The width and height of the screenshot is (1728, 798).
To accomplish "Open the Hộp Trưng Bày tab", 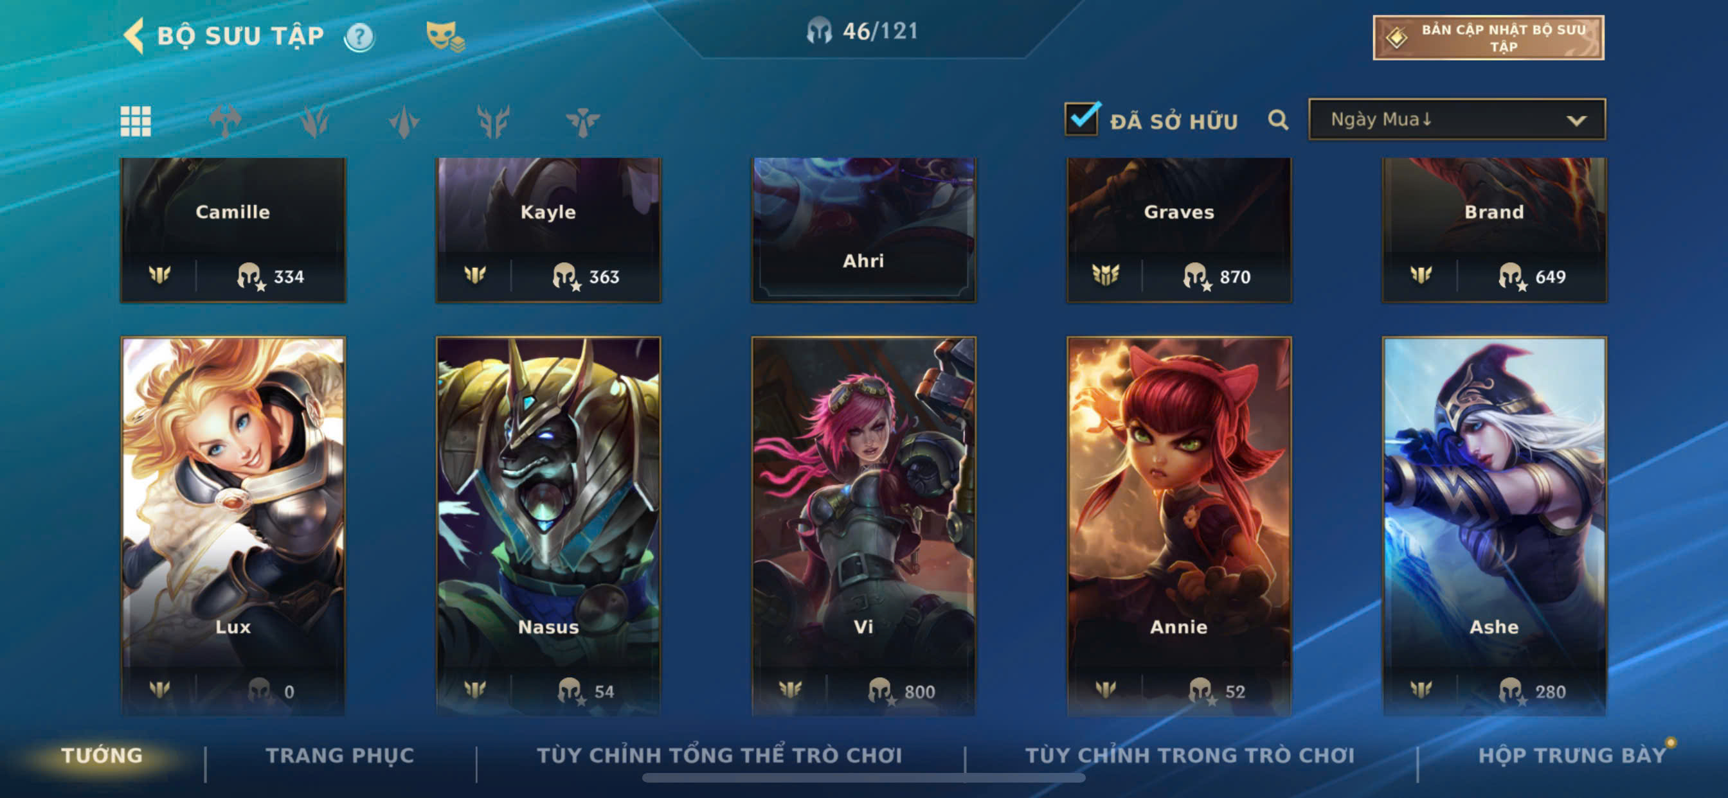I will (x=1572, y=756).
